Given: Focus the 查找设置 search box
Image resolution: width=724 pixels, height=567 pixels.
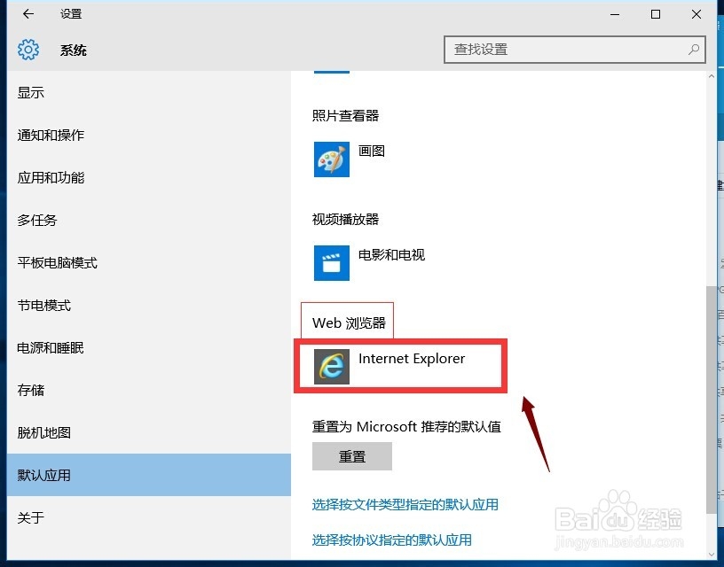Looking at the screenshot, I should [574, 50].
